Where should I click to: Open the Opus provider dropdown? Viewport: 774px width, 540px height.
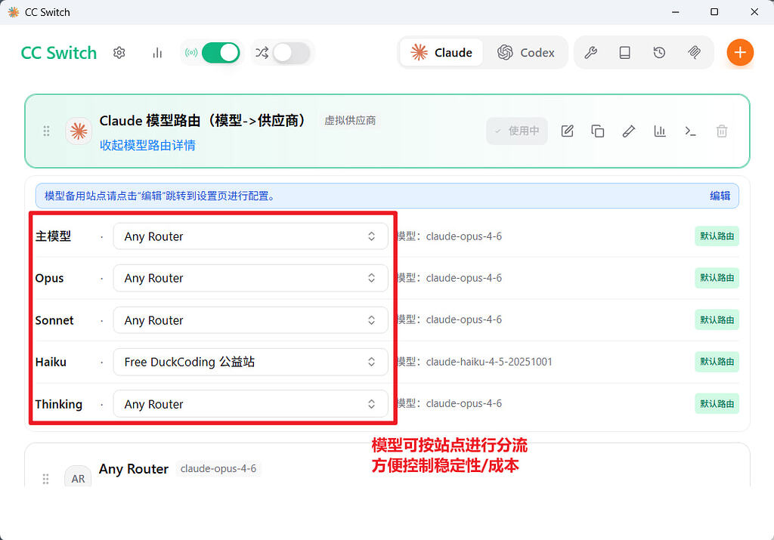tap(251, 278)
